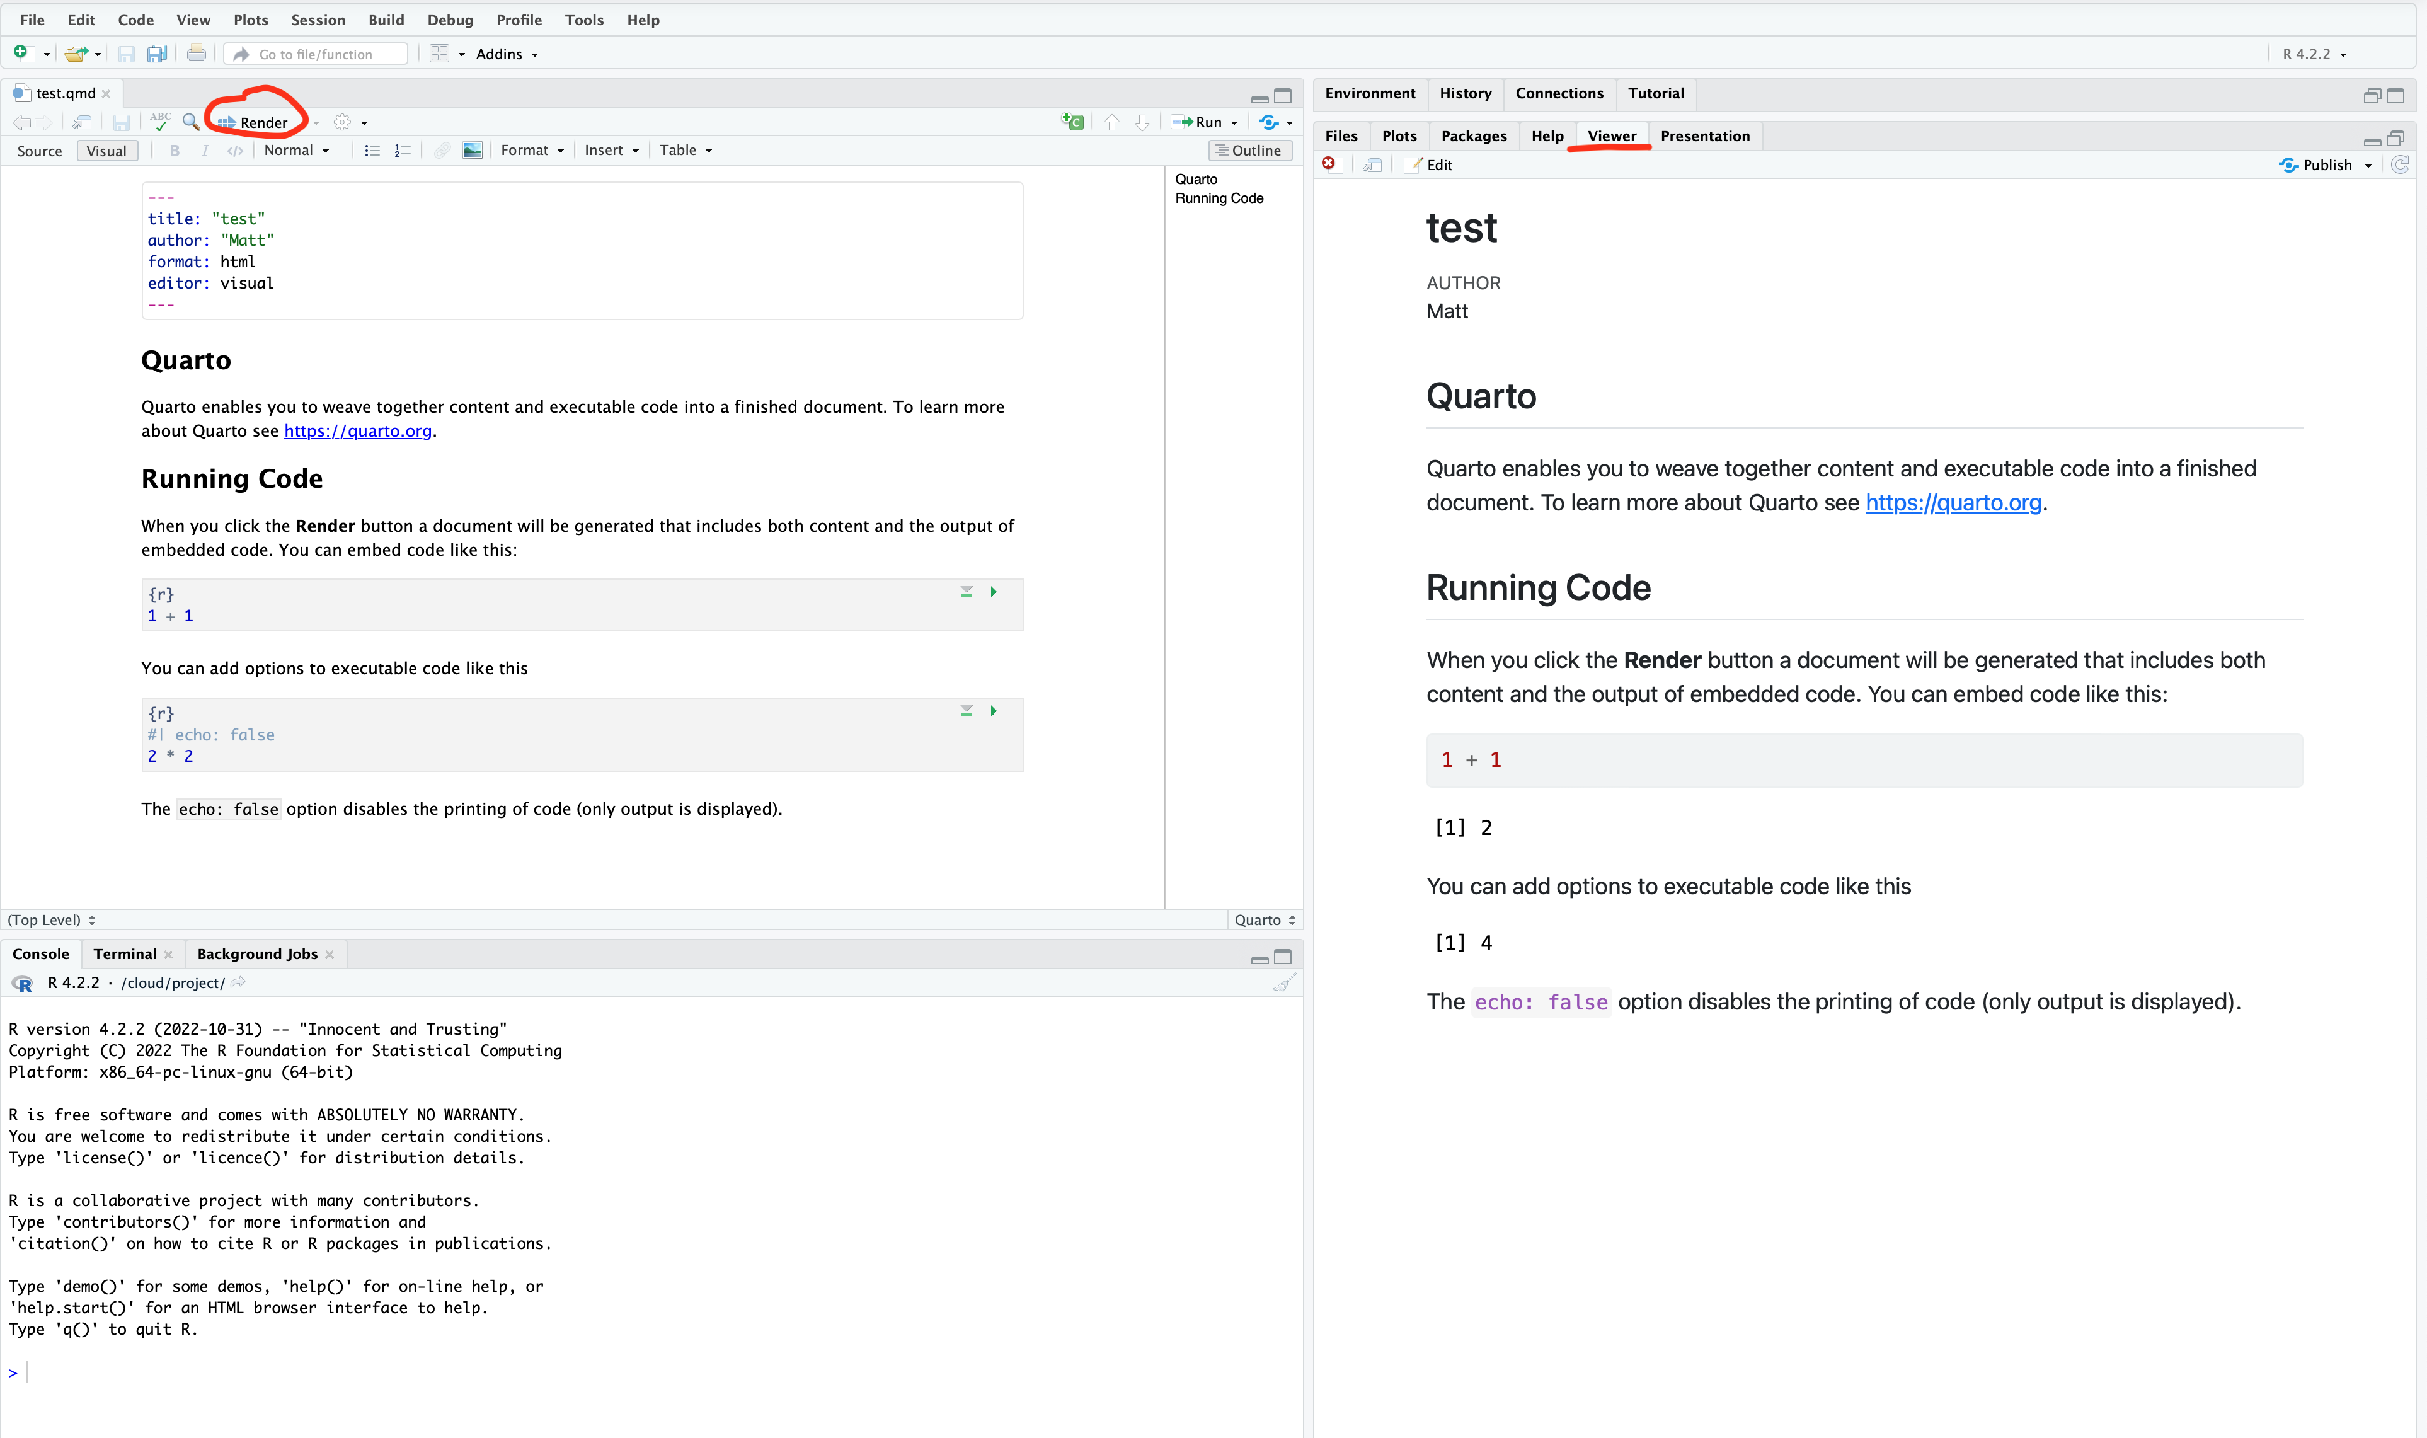2427x1438 pixels.
Task: Click the Viewer Show in New Window icon
Action: pyautogui.click(x=1372, y=164)
